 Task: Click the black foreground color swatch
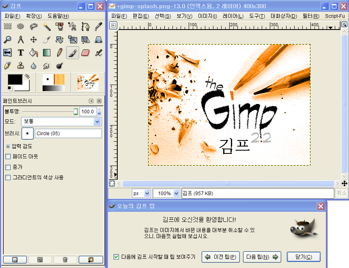(x=15, y=79)
